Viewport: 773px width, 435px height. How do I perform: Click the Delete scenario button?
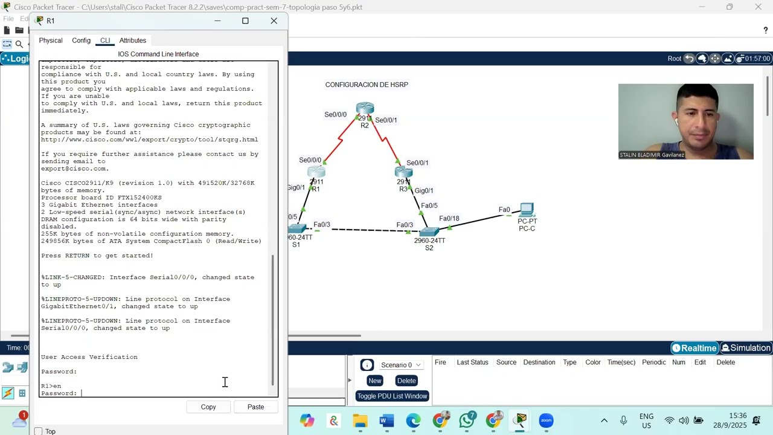(x=406, y=381)
